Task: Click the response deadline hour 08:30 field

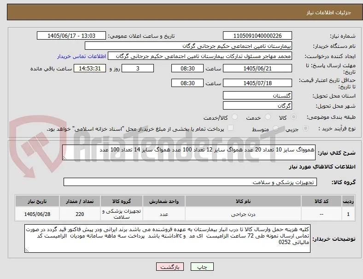Action: click(187, 68)
